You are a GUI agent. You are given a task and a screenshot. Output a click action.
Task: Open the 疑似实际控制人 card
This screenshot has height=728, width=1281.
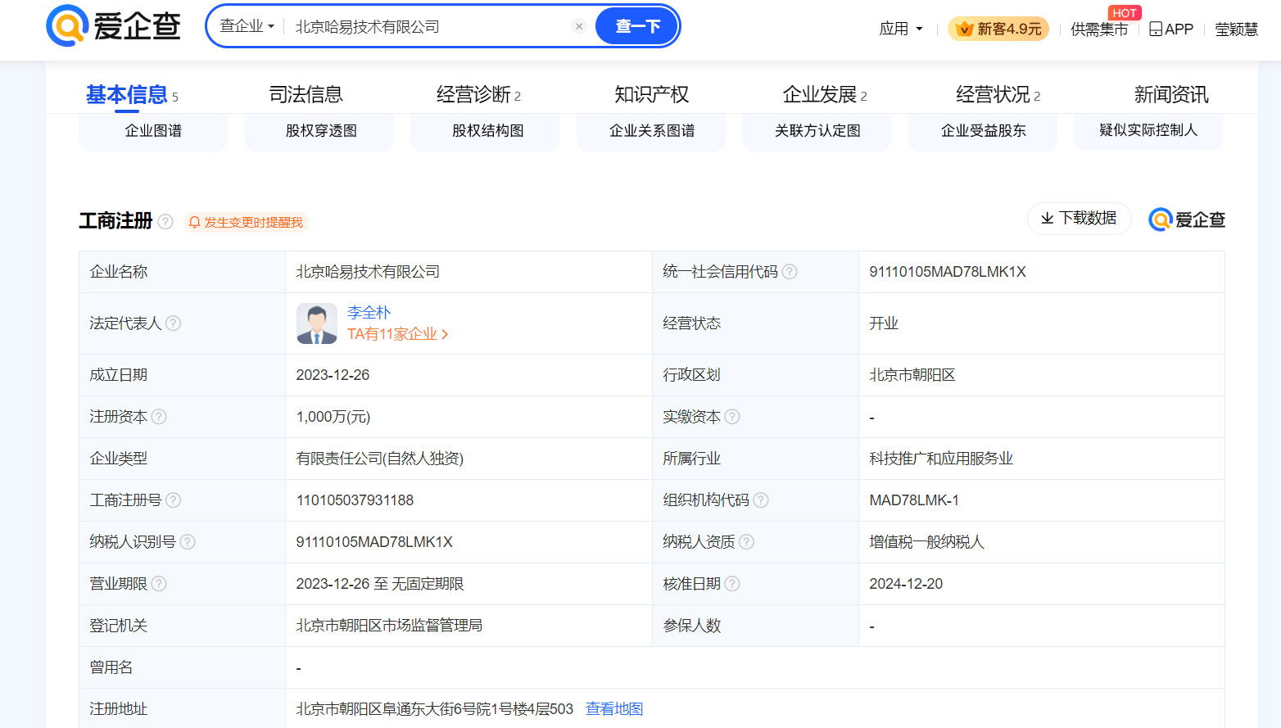pyautogui.click(x=1148, y=131)
